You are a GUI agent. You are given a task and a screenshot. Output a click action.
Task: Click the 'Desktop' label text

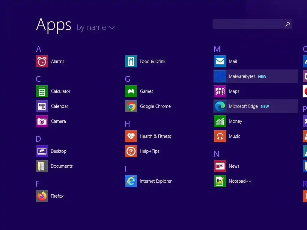click(58, 151)
